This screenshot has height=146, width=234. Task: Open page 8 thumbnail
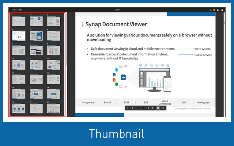(36, 50)
